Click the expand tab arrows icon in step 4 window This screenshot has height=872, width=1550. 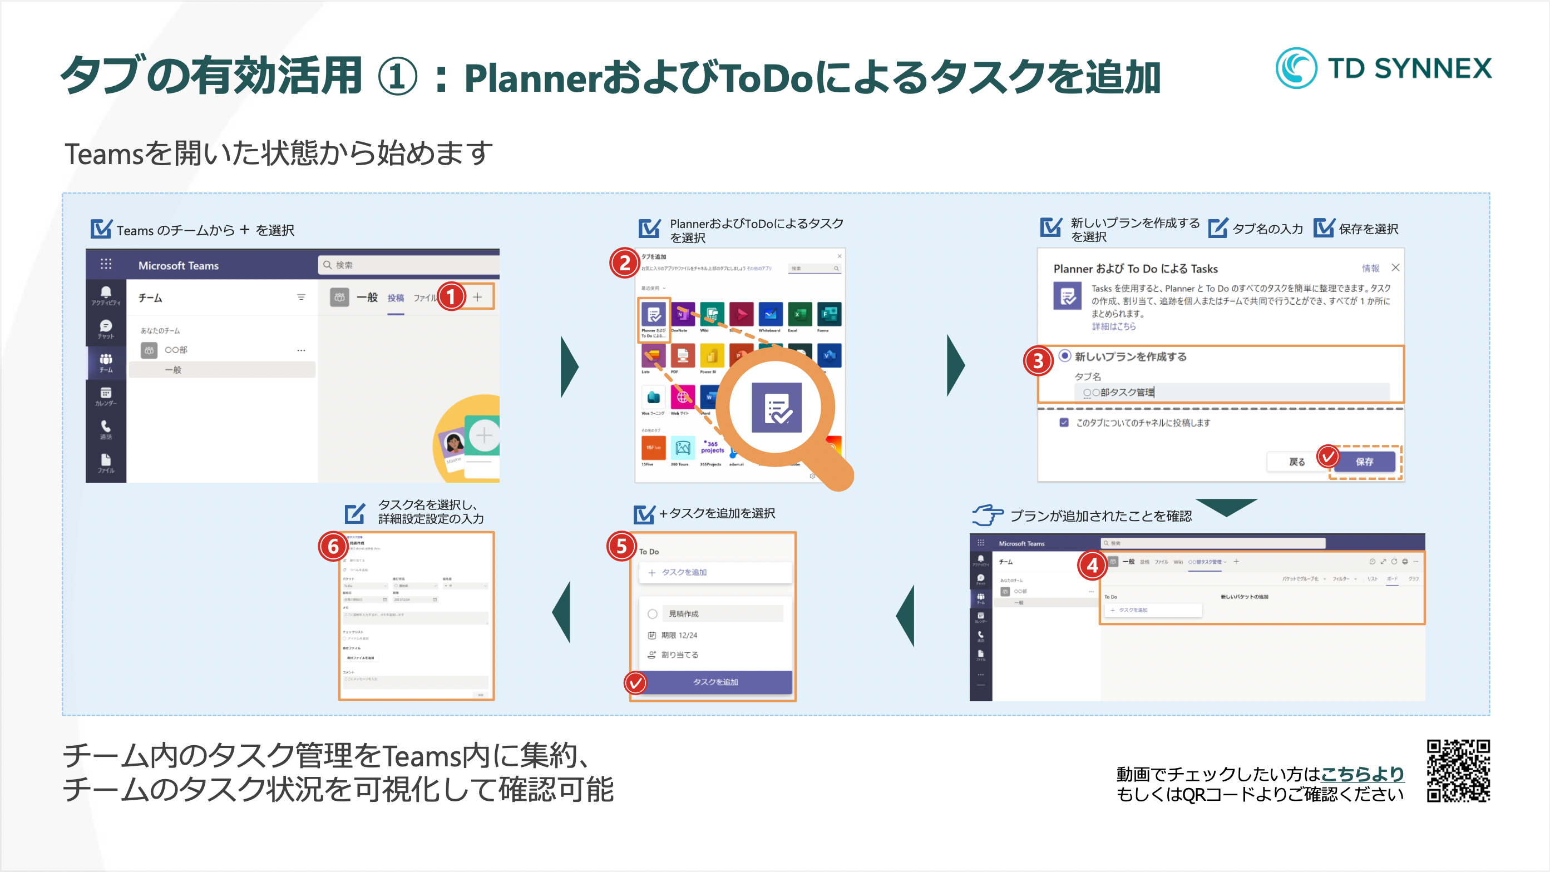1383,562
